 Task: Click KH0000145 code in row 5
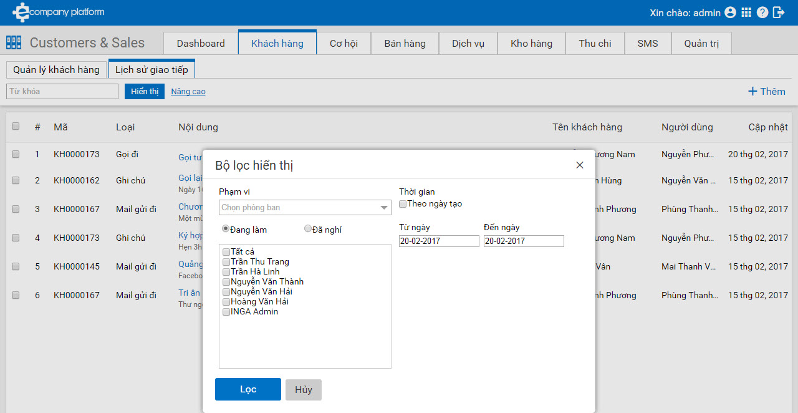point(77,266)
